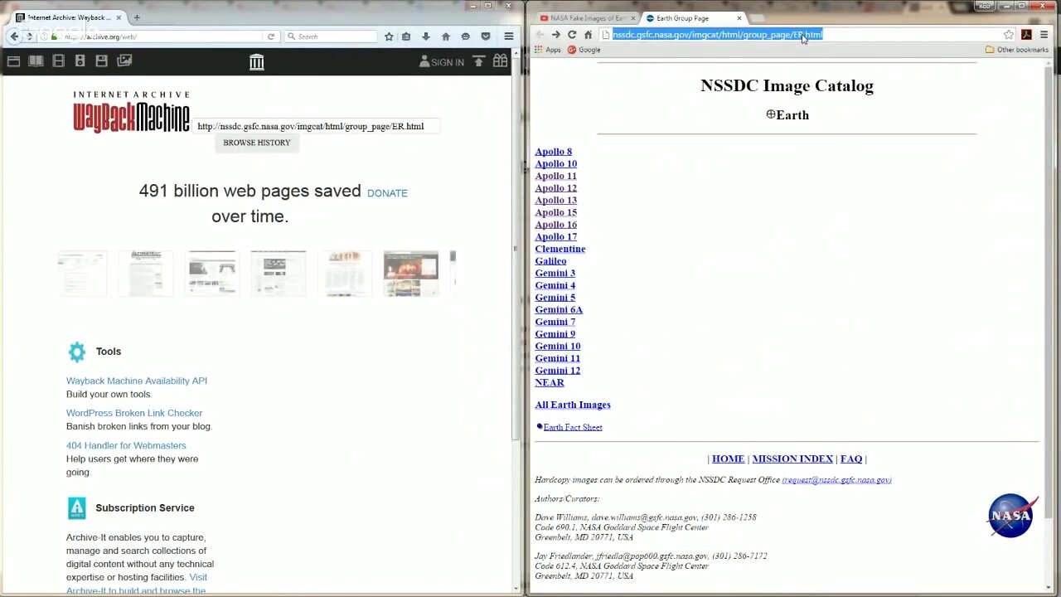The width and height of the screenshot is (1061, 597).
Task: Click the Internet Archive temple logo
Action: coord(256,61)
